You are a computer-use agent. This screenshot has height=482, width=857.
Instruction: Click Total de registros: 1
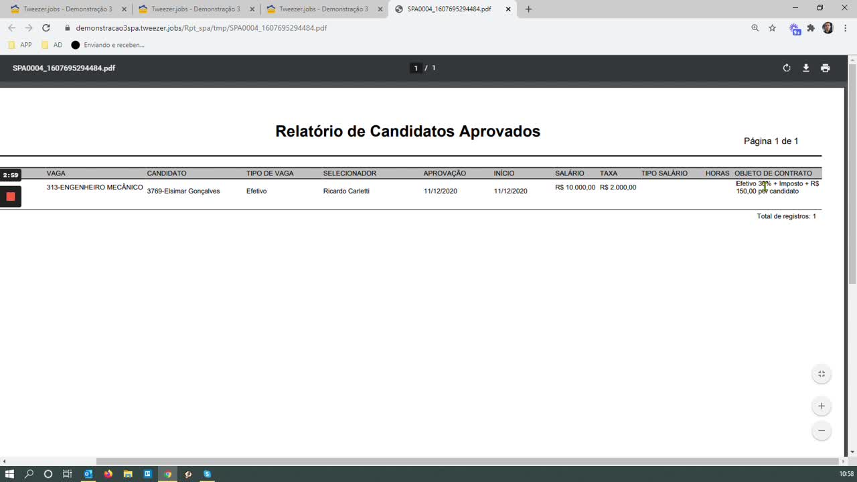786,216
